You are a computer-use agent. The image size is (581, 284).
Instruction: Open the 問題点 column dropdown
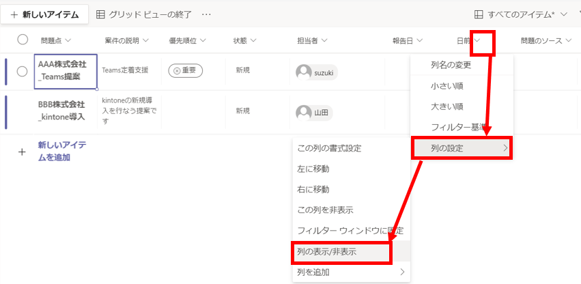68,41
